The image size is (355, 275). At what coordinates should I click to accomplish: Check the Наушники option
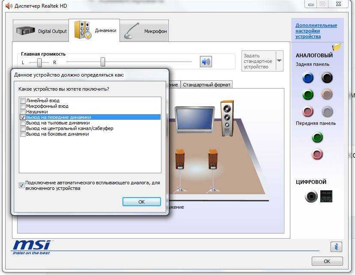[23, 112]
